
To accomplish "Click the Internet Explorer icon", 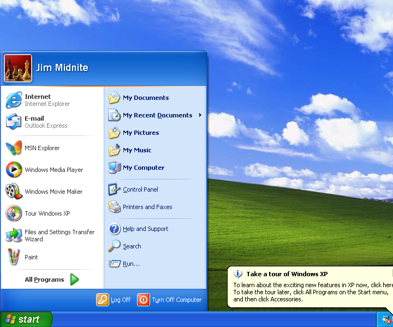I will tap(14, 100).
